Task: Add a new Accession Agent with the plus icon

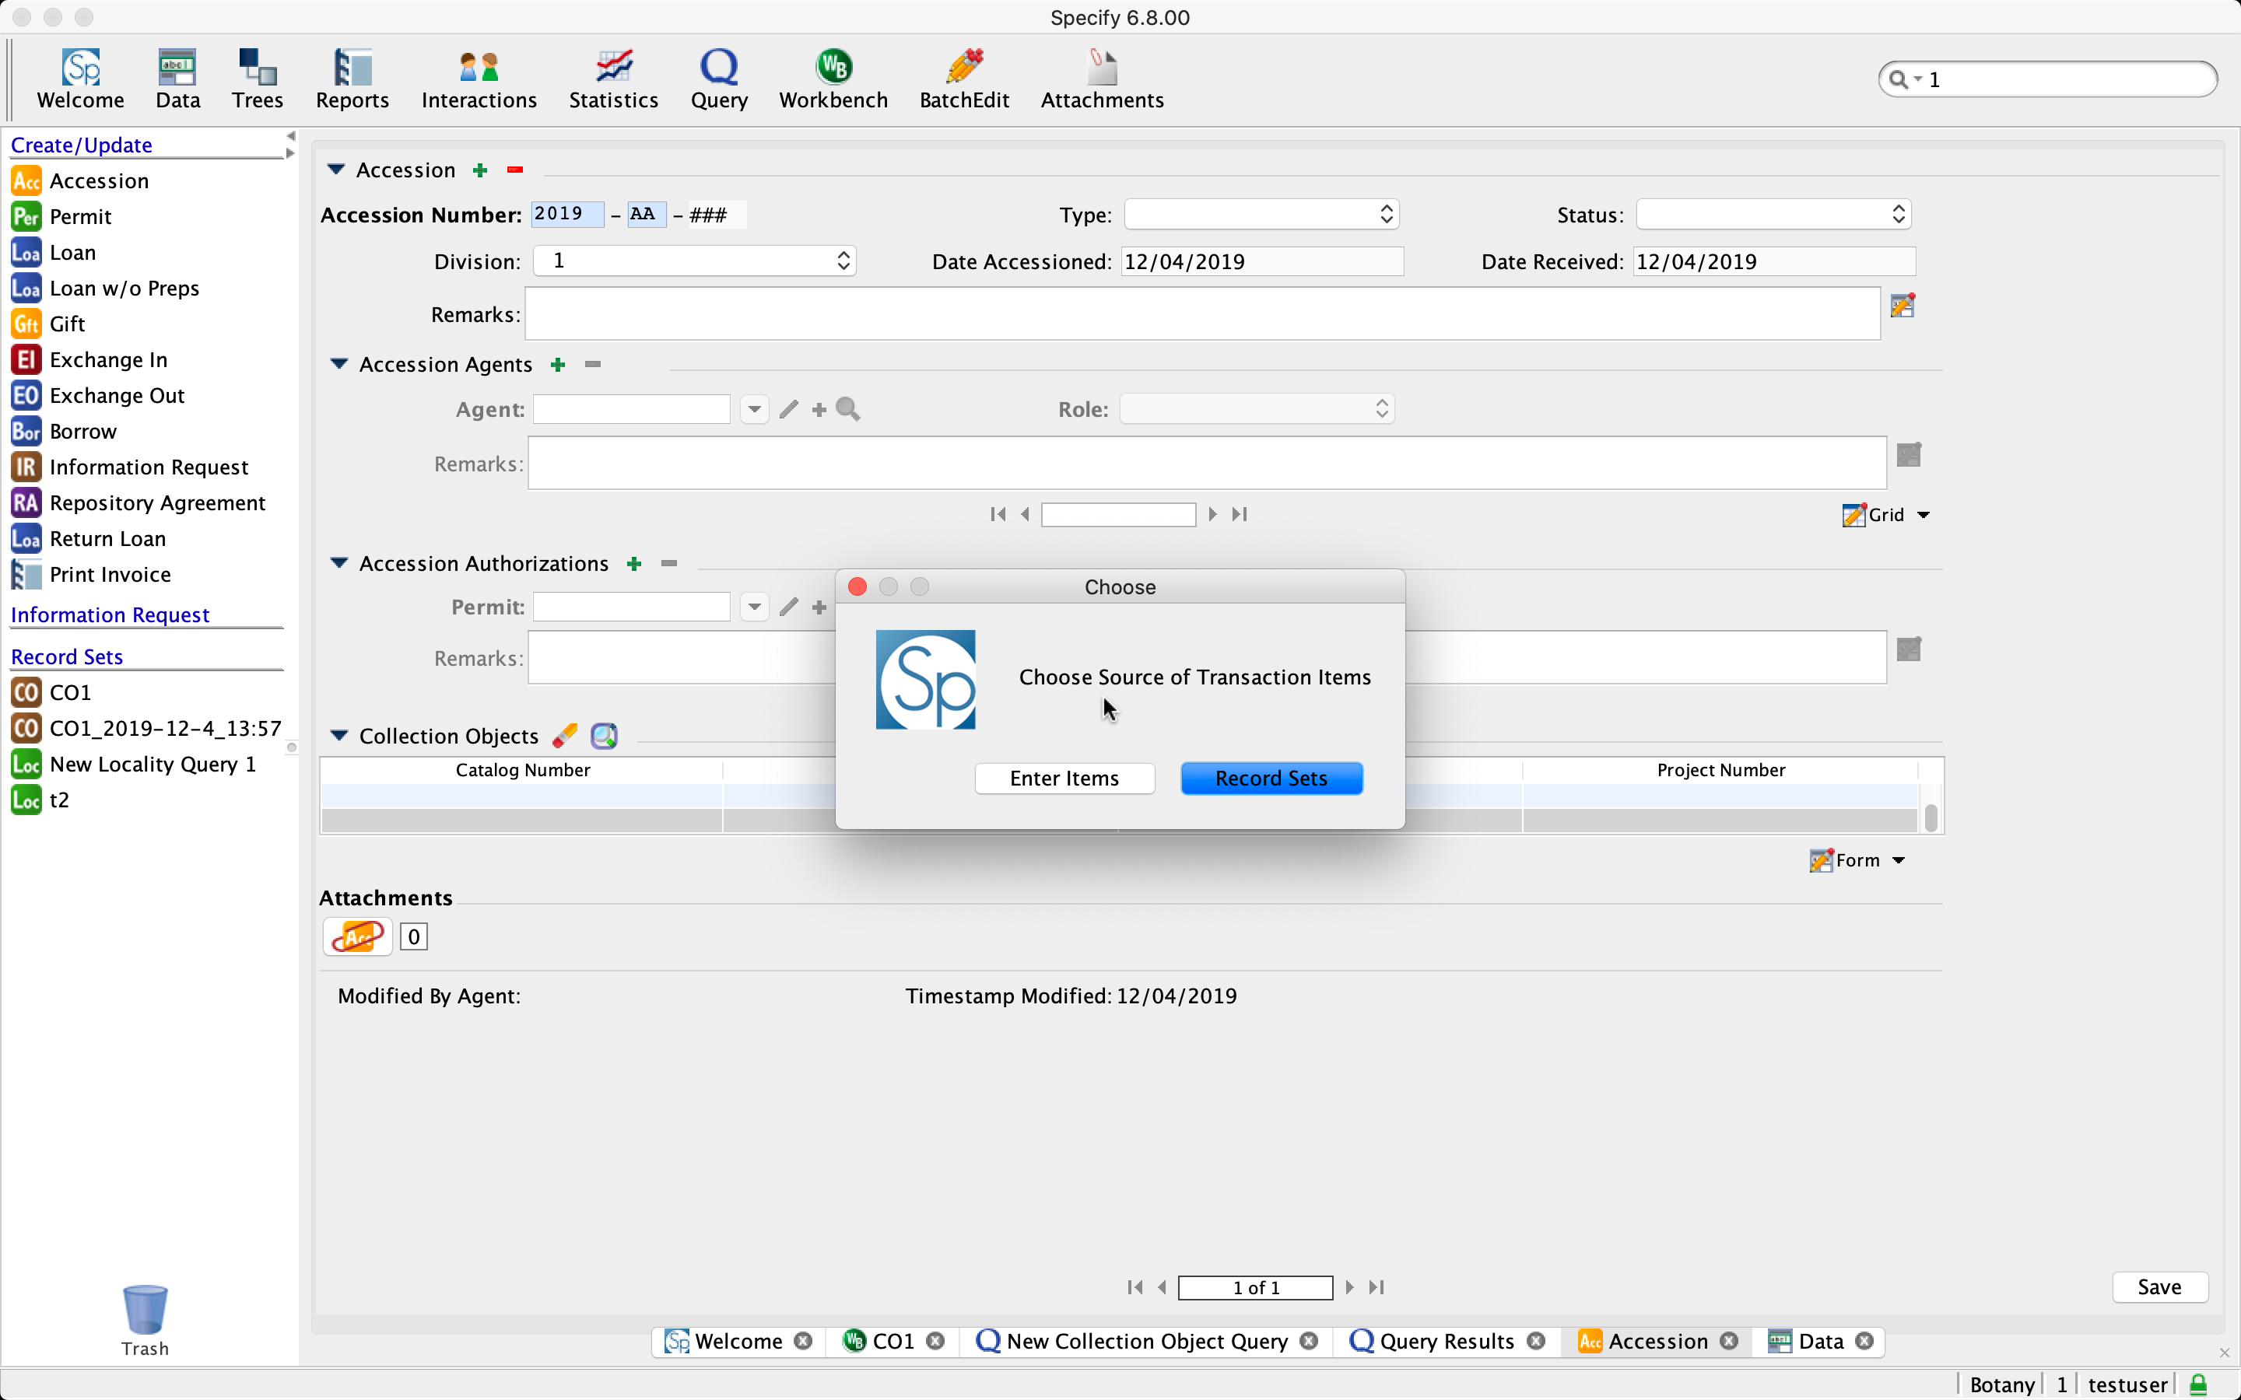Action: coord(559,364)
